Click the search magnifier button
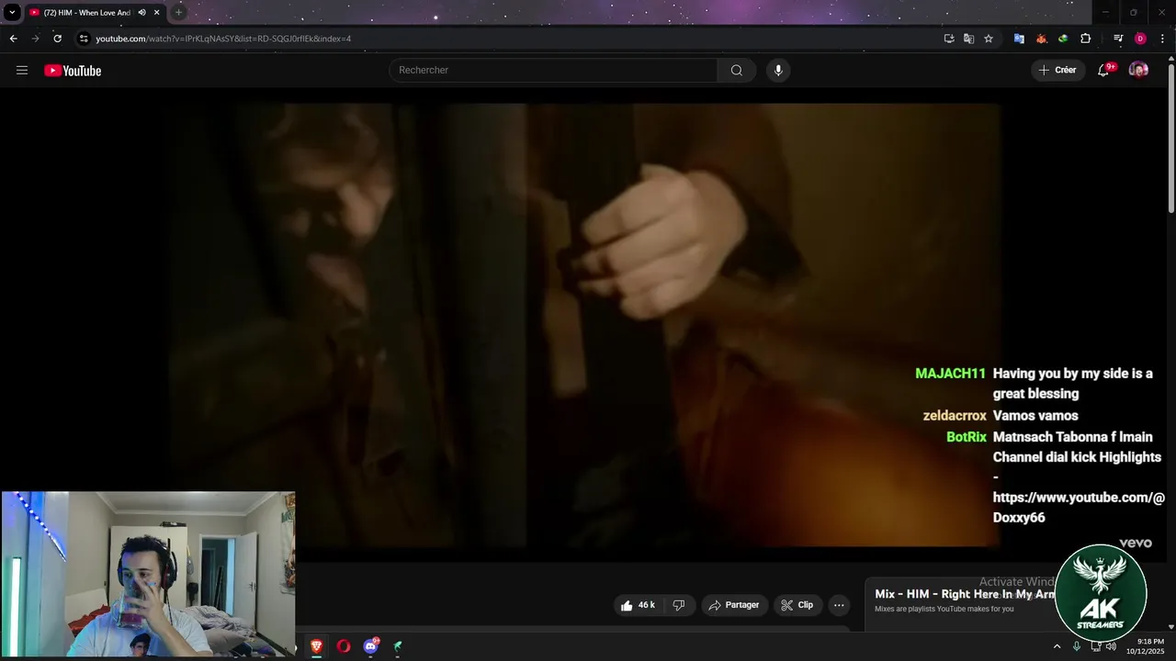 737,71
